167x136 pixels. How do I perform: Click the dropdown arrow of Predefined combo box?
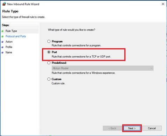coord(151,68)
